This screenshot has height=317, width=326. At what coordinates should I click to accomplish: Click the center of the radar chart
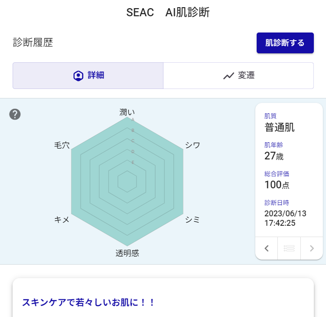pyautogui.click(x=127, y=181)
